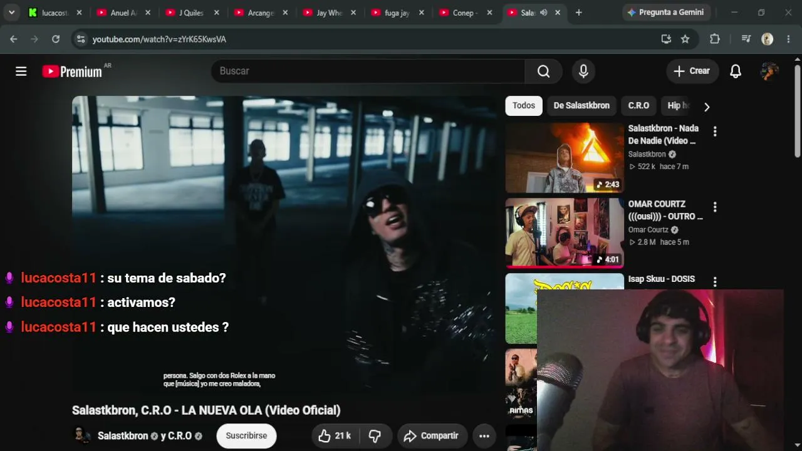Reload the page

pyautogui.click(x=56, y=39)
